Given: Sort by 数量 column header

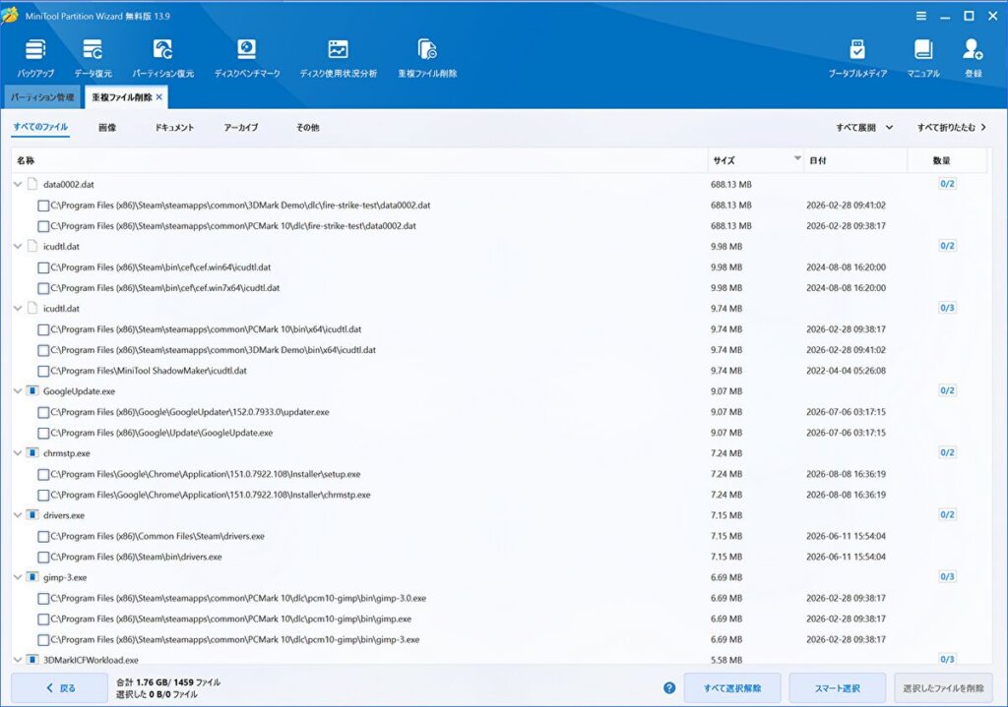Looking at the screenshot, I should coord(947,160).
